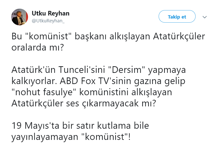This screenshot has width=219, height=147.
Task: Open the Utku Reyhan display name link
Action: (50, 13)
